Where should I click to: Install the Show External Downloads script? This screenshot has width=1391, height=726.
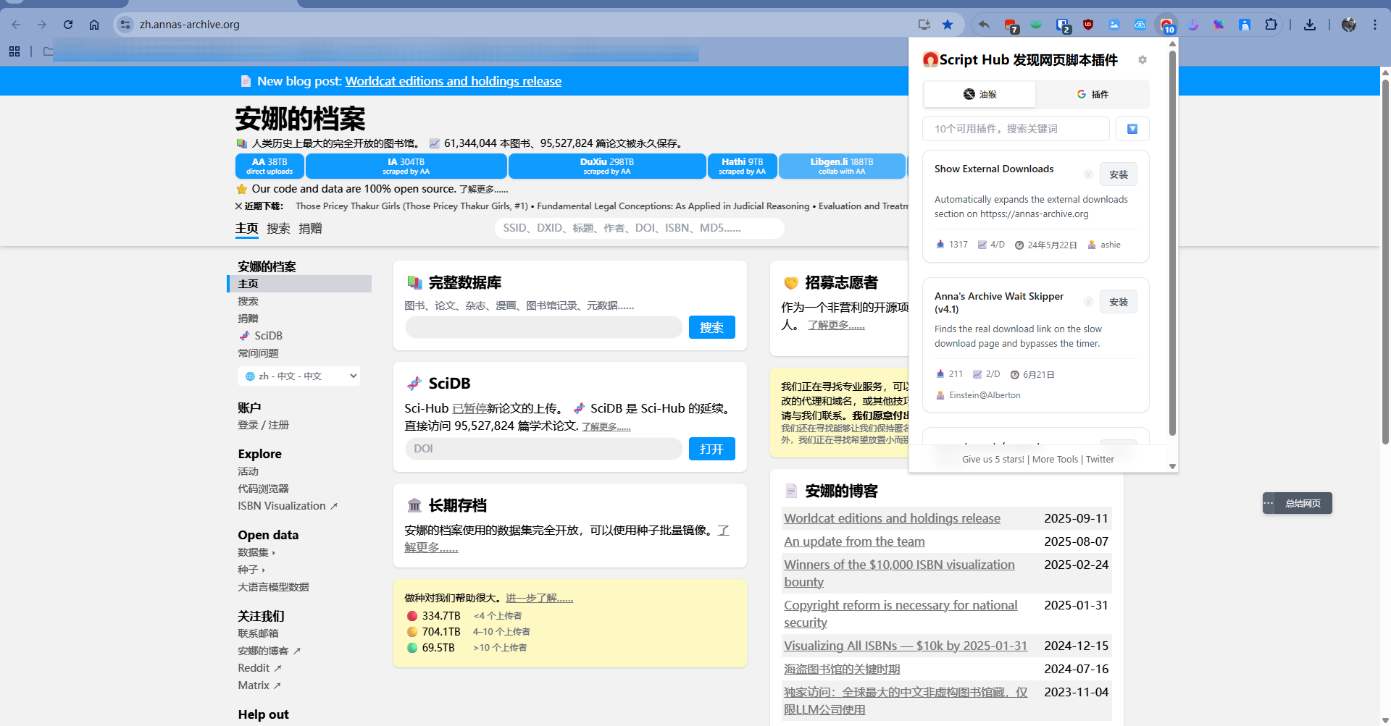pos(1118,174)
